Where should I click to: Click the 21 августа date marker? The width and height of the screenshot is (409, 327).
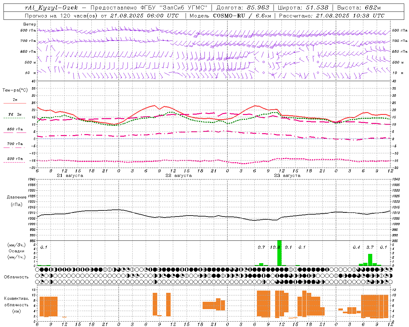(x=70, y=176)
